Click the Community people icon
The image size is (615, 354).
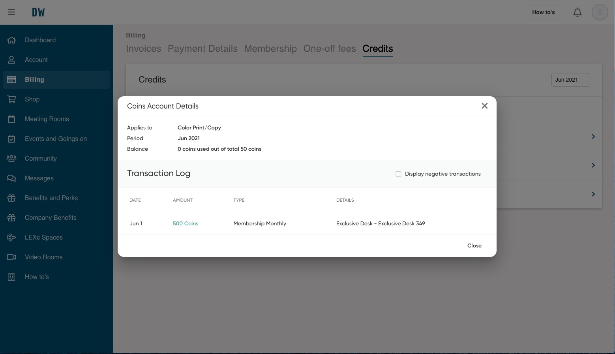pyautogui.click(x=11, y=159)
